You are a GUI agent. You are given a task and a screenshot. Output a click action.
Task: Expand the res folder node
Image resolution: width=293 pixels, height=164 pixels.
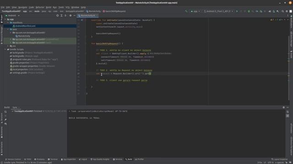[x=8, y=46]
